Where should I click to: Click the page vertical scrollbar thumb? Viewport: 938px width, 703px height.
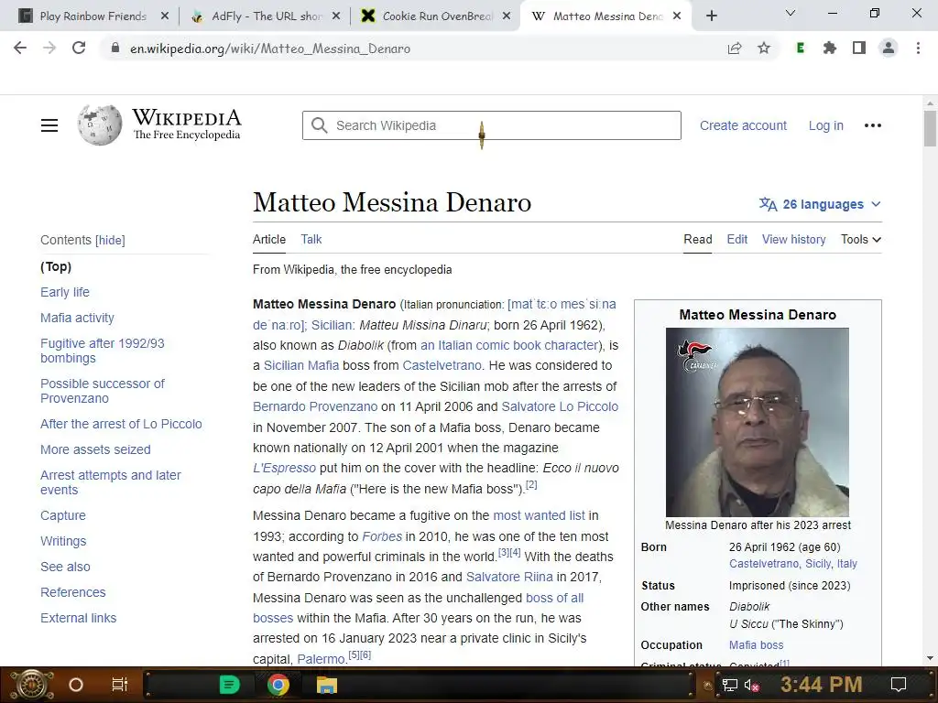click(x=930, y=128)
